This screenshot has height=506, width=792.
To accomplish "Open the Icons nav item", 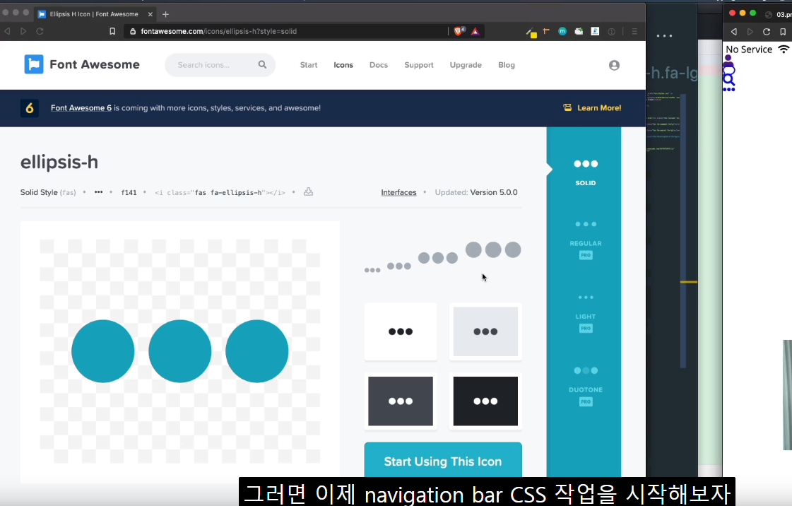I will coord(343,65).
